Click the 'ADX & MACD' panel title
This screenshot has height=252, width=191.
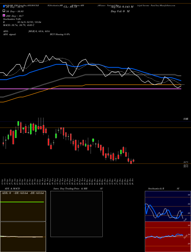(x=12, y=189)
